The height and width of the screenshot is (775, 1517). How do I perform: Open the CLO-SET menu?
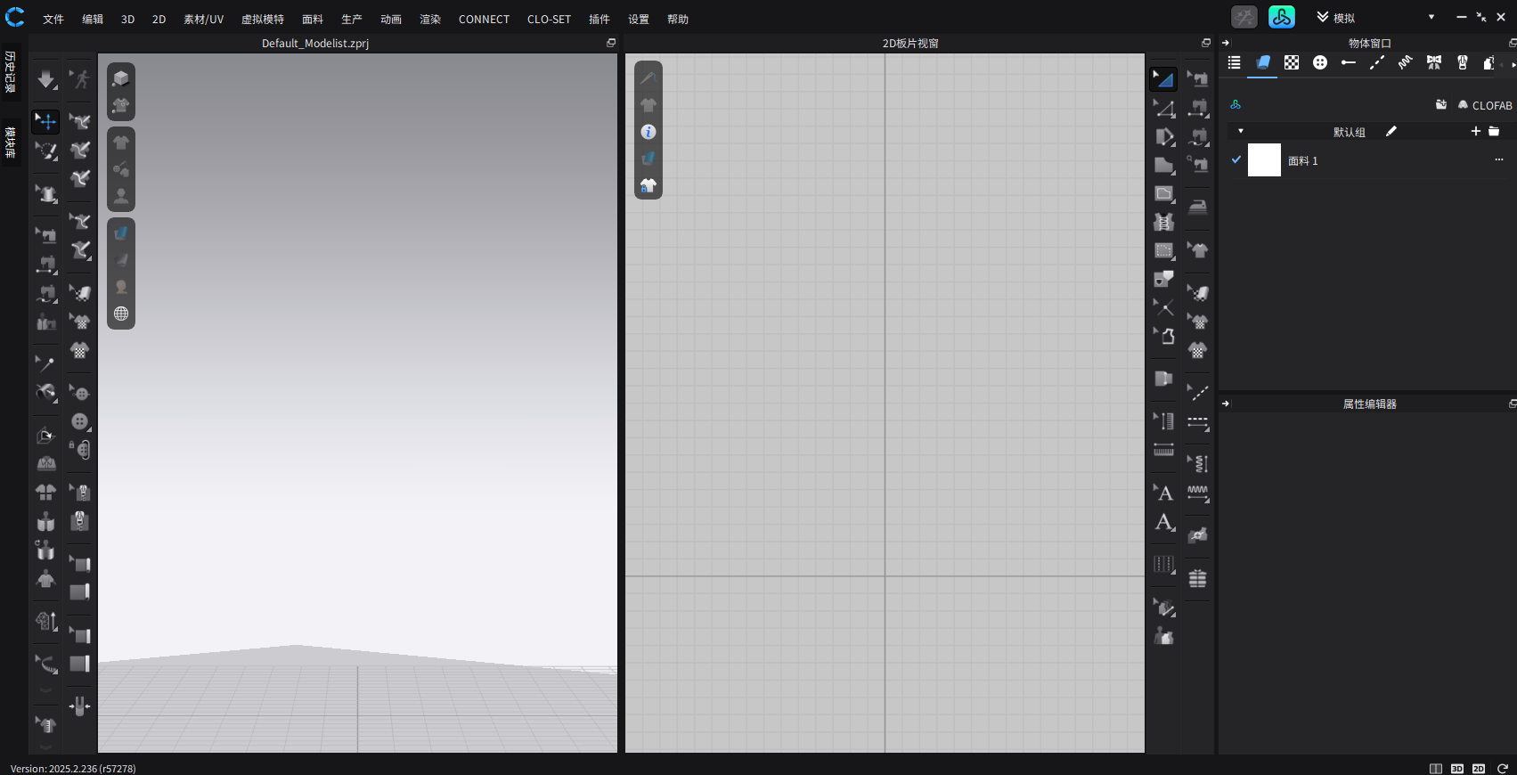(x=549, y=19)
